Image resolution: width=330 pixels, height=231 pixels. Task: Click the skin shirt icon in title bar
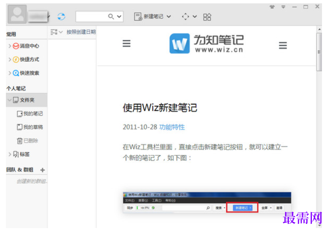click(272, 7)
